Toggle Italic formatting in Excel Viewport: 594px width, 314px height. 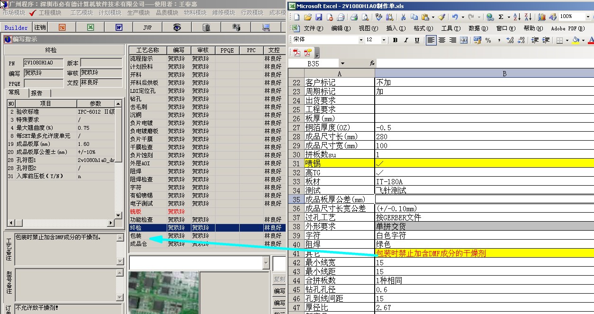click(406, 40)
